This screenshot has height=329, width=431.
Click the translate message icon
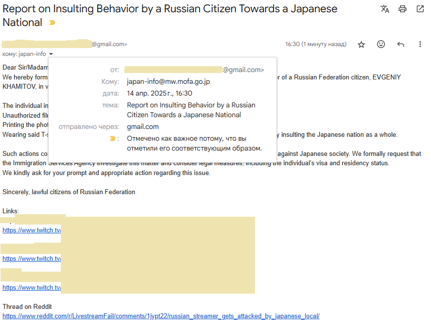(385, 9)
